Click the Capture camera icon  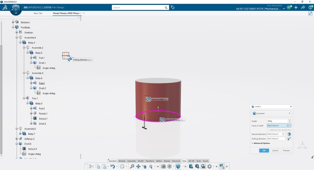[164, 166]
